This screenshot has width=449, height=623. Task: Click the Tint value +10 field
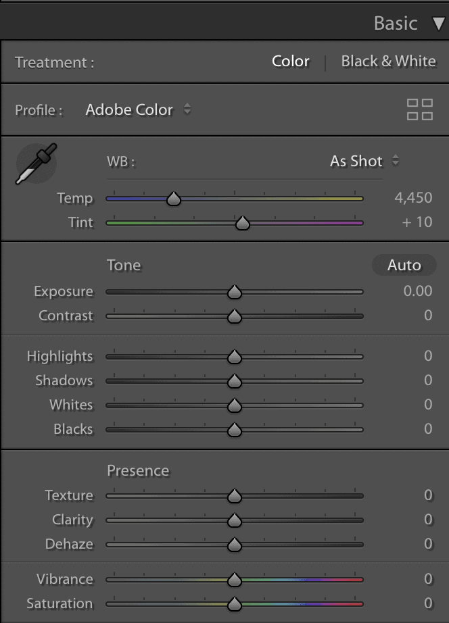[x=417, y=222]
